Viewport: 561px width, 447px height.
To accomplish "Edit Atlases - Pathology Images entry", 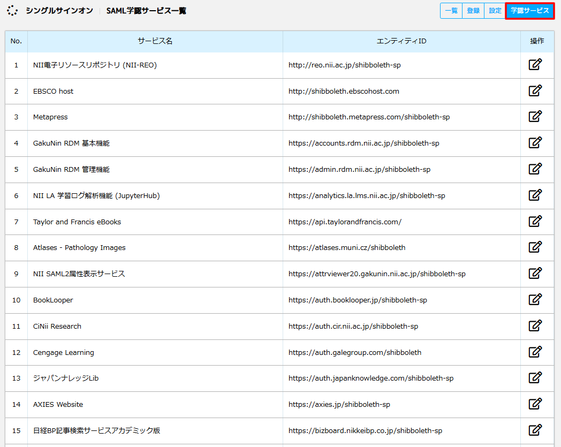I will (535, 247).
